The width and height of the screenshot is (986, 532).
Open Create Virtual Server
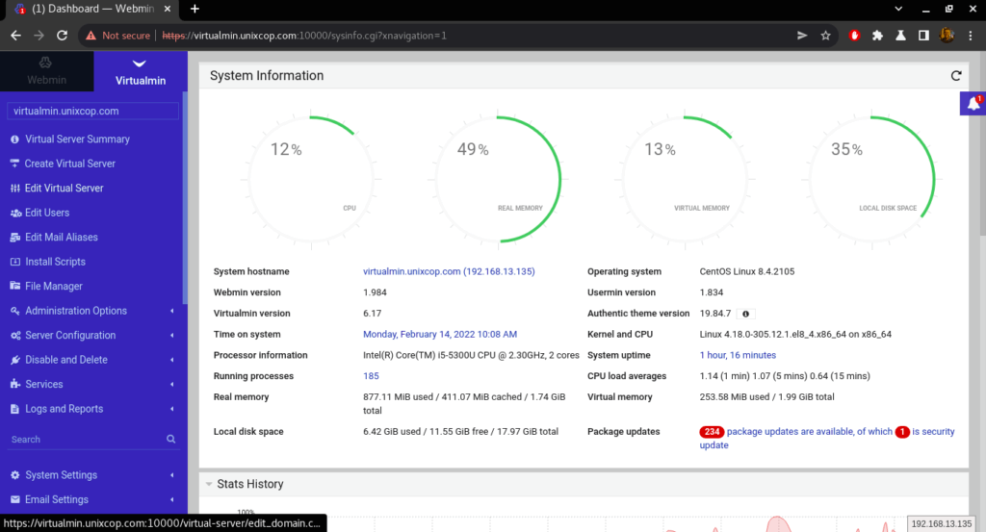[x=69, y=164]
